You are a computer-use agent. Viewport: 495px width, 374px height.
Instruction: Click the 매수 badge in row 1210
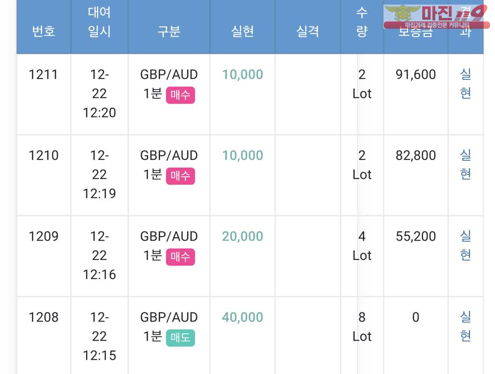pyautogui.click(x=180, y=176)
